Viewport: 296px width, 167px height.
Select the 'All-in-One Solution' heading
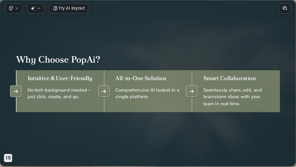click(141, 78)
